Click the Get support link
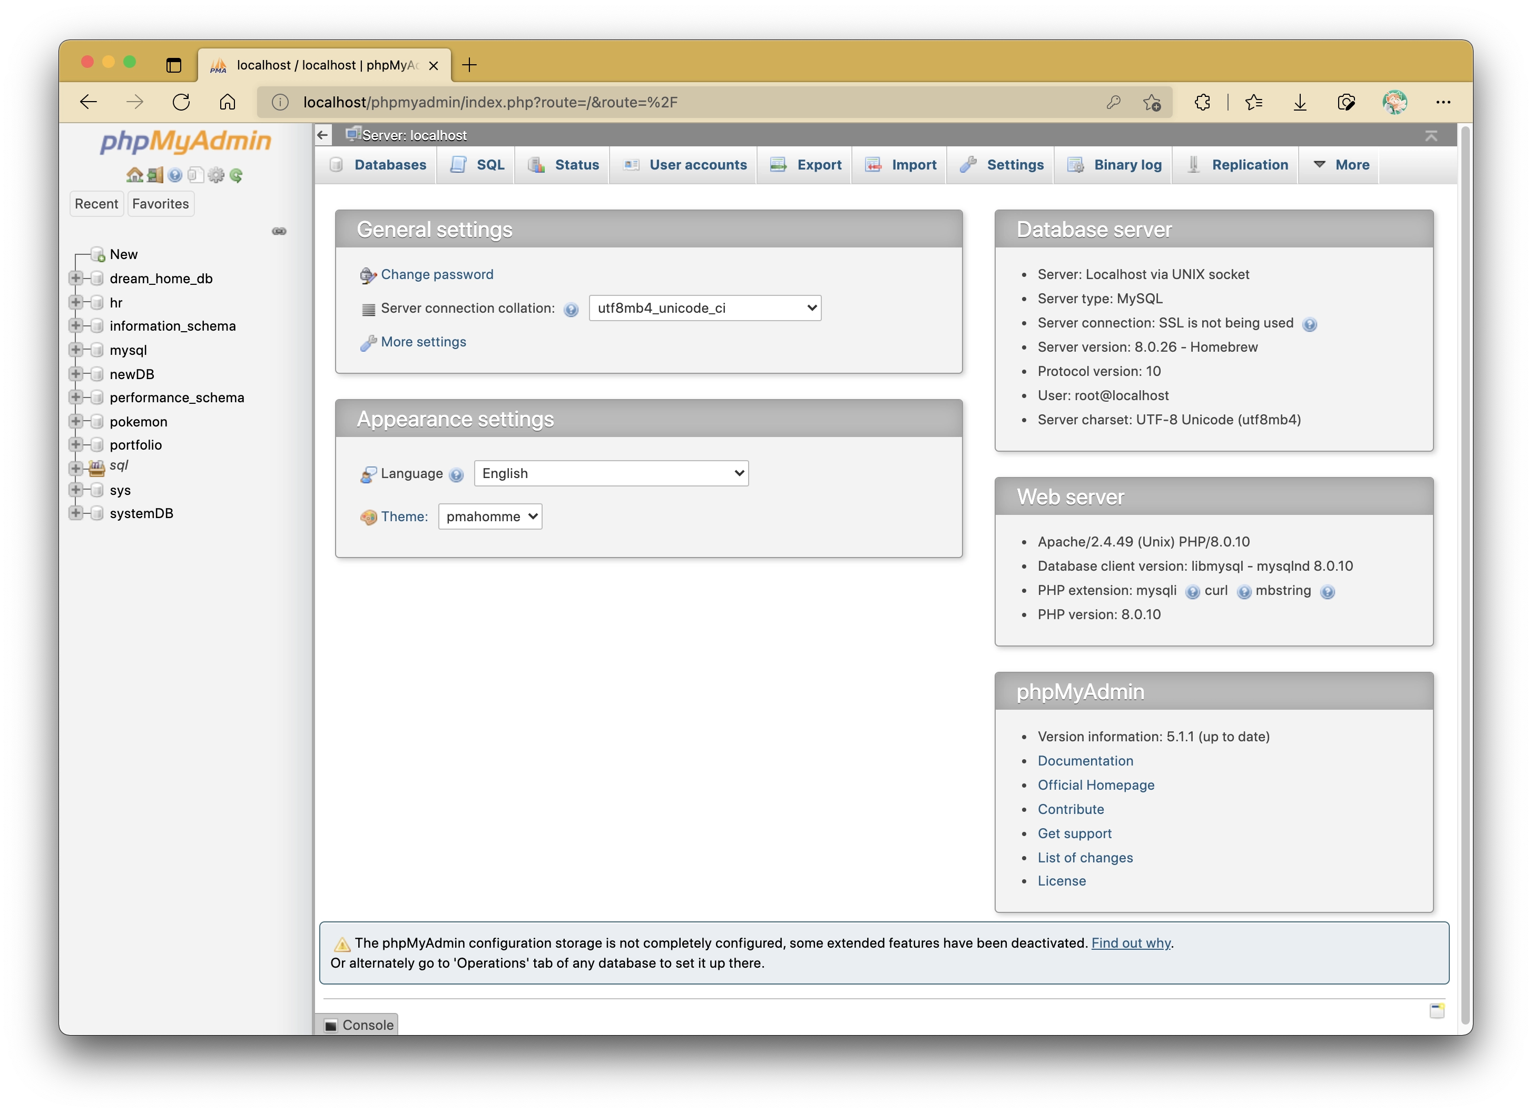Screen dimensions: 1532x1113 coord(1075,834)
